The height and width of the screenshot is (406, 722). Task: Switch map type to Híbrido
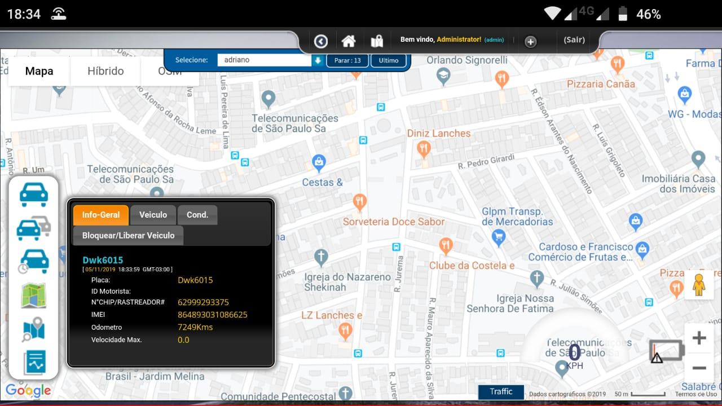[x=105, y=71]
